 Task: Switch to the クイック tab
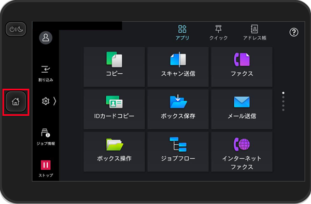click(218, 33)
